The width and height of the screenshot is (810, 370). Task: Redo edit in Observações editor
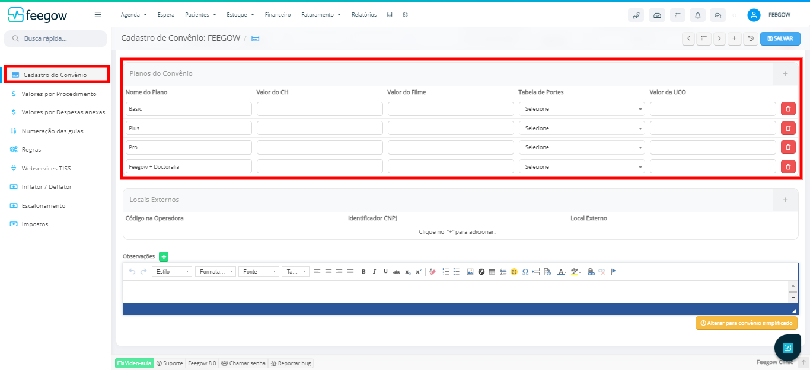coord(143,272)
